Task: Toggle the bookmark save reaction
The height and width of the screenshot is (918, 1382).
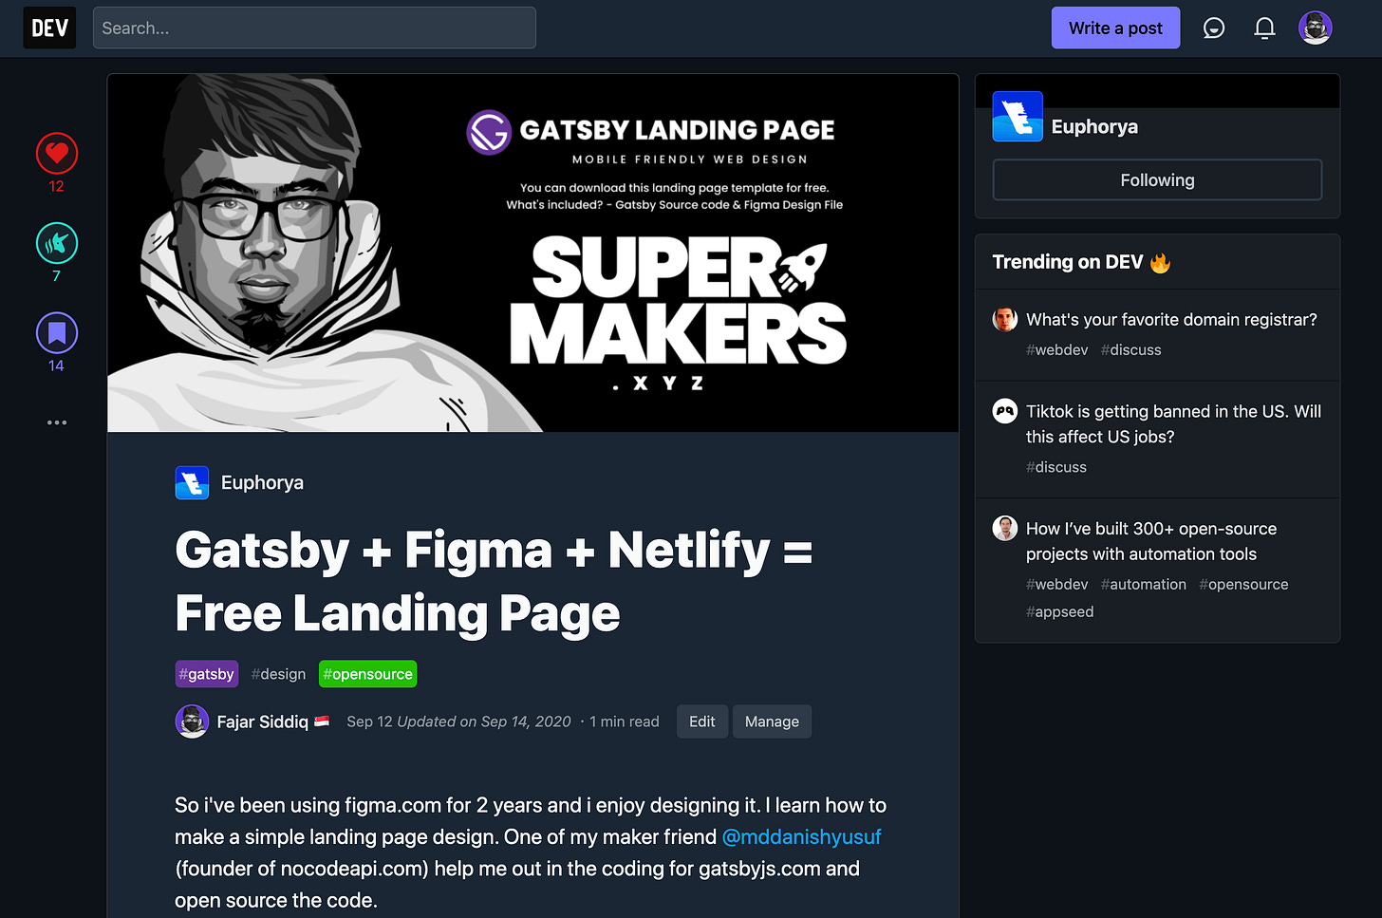Action: [x=57, y=333]
